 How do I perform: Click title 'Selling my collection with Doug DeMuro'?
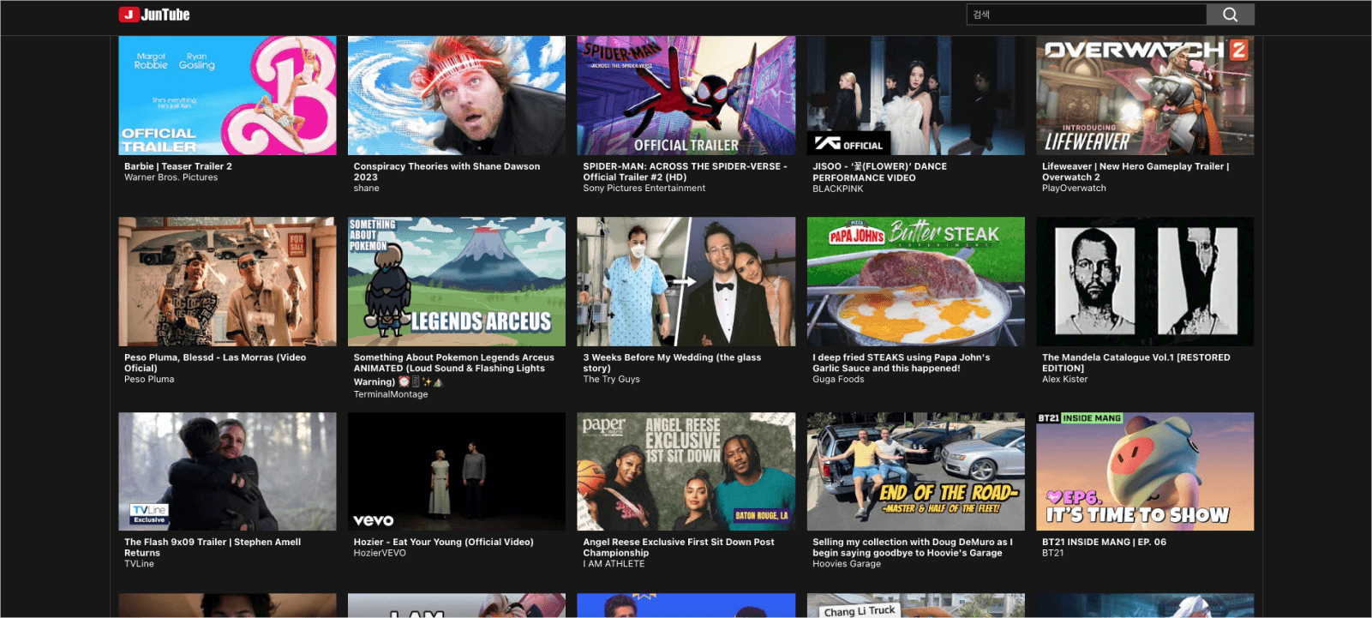912,547
